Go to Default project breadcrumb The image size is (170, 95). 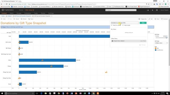[10, 16]
